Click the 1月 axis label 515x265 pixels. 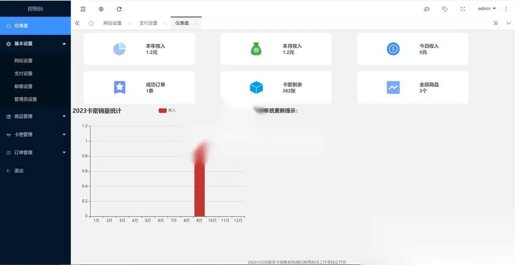96,221
